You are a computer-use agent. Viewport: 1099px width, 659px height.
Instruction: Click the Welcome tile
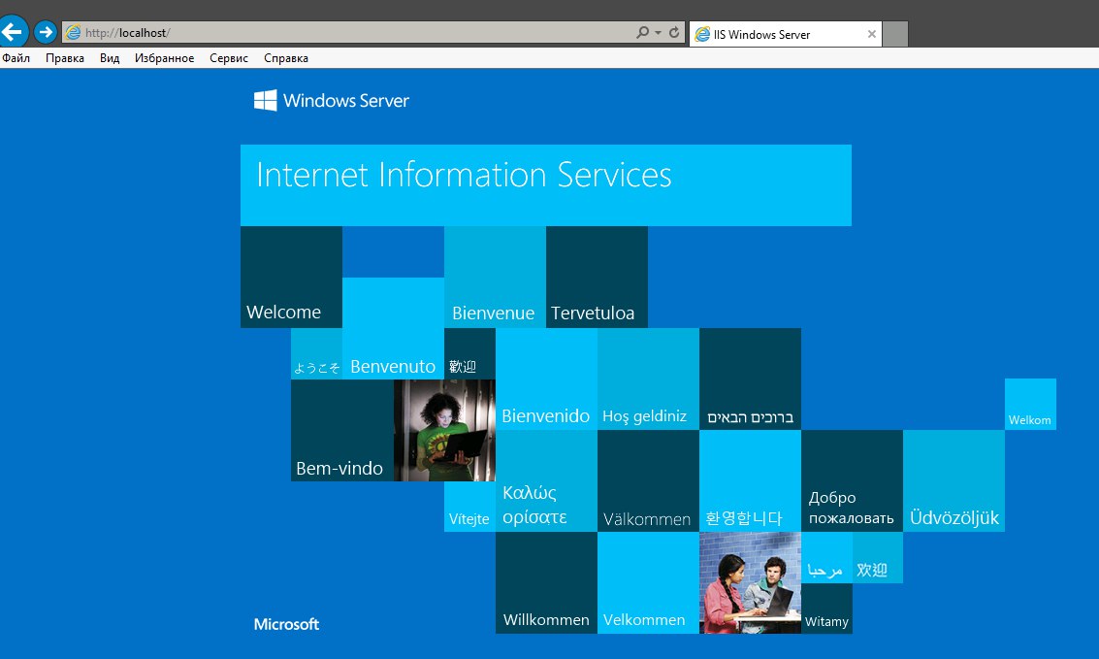point(292,277)
